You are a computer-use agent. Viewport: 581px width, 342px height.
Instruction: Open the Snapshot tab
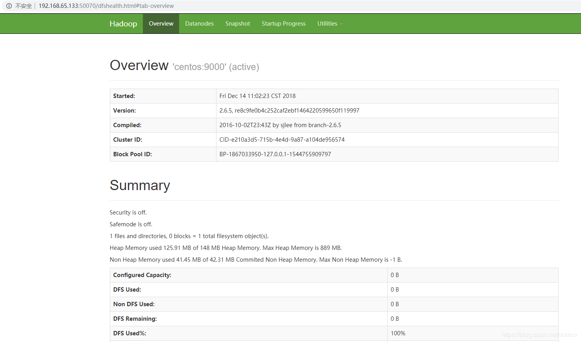click(238, 24)
